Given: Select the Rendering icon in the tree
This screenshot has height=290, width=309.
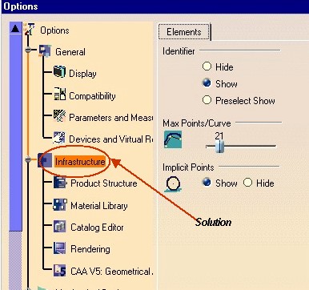Looking at the screenshot, I should pyautogui.click(x=59, y=248).
